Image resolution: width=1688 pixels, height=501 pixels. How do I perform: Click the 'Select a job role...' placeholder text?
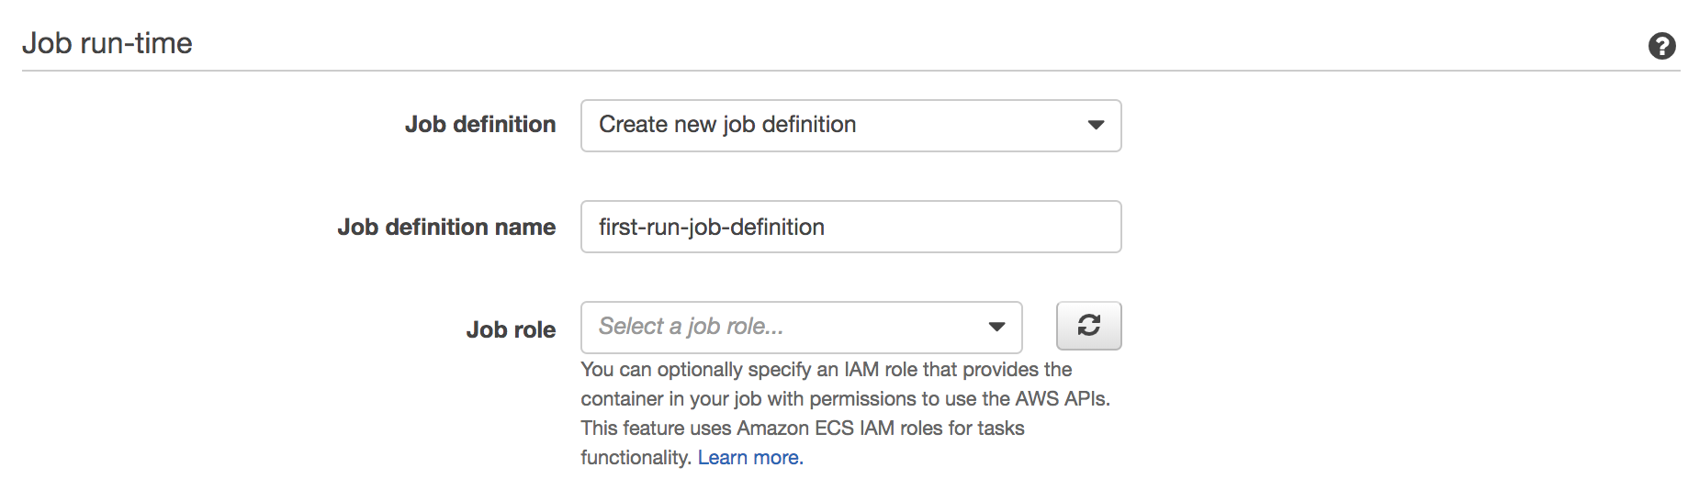tap(691, 327)
